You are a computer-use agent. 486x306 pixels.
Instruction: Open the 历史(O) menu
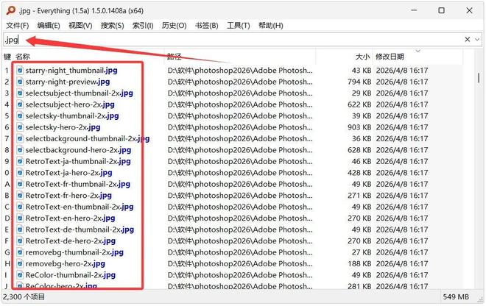coord(175,26)
